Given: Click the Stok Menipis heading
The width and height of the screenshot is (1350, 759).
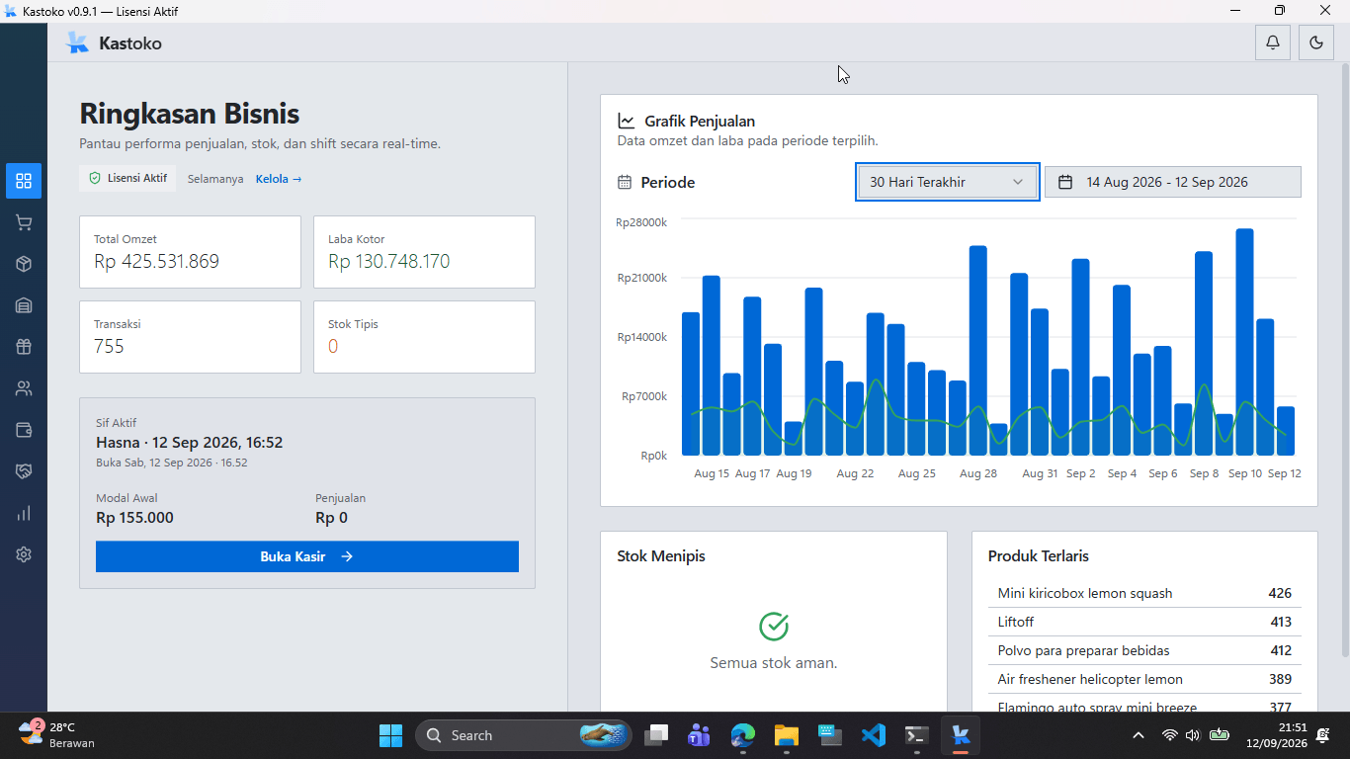Looking at the screenshot, I should click(661, 556).
